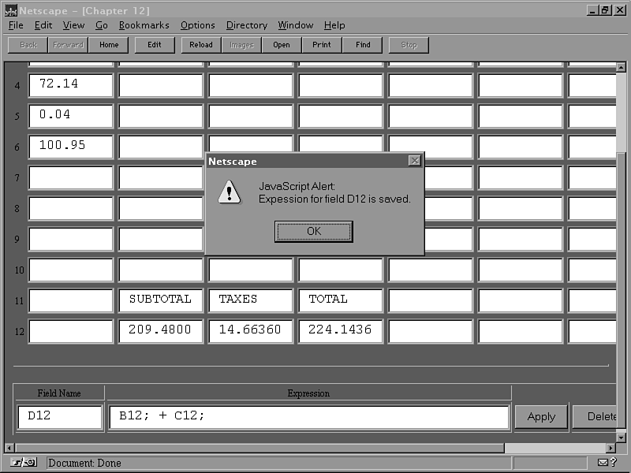
Task: Click the Field Name input containing D12
Action: click(x=60, y=416)
